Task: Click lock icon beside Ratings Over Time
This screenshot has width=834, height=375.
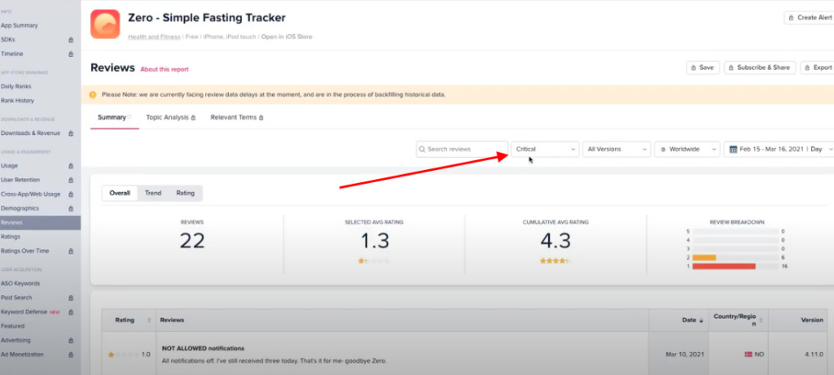Action: [x=71, y=251]
